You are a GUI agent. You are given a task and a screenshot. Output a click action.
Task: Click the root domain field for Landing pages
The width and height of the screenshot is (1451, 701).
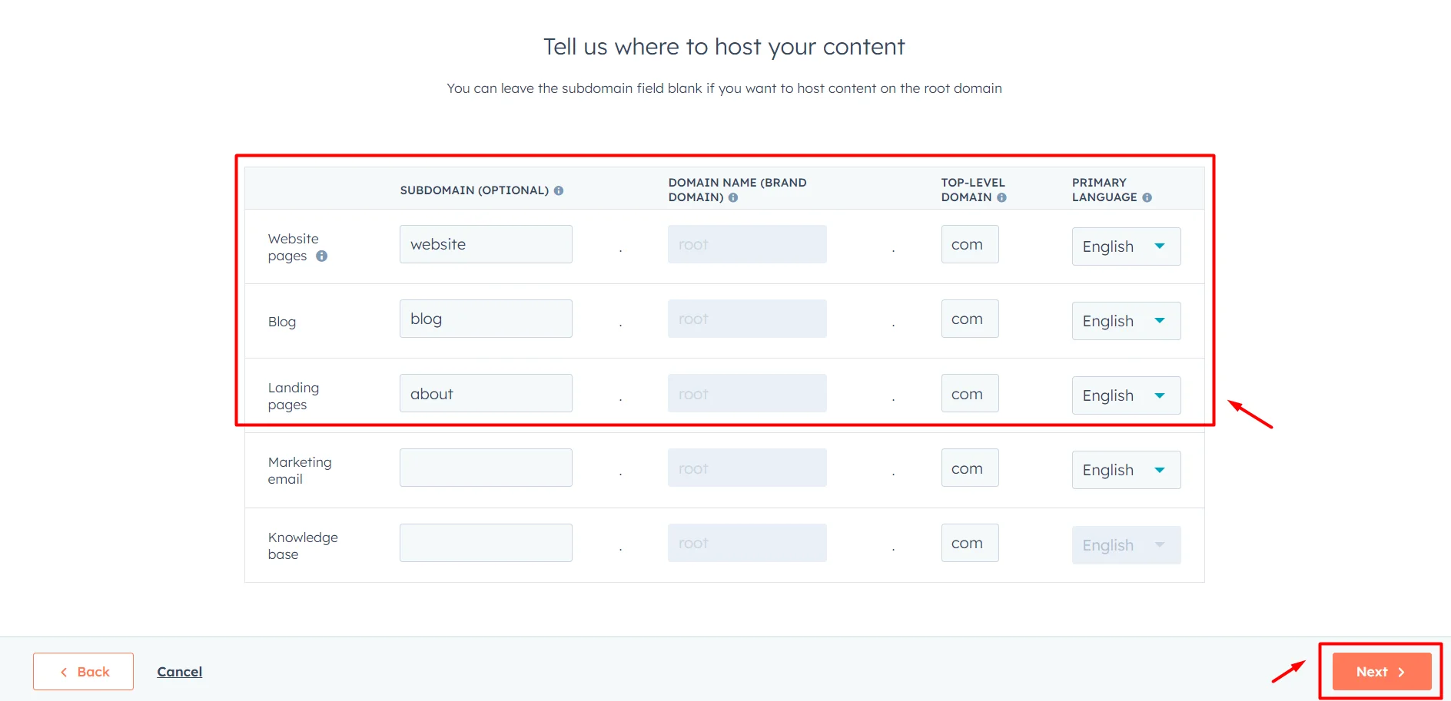coord(747,392)
